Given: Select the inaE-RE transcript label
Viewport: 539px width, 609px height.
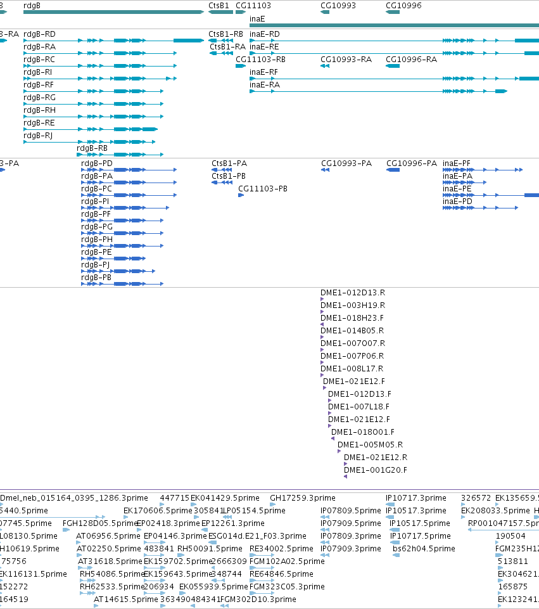Looking at the screenshot, I should click(264, 47).
